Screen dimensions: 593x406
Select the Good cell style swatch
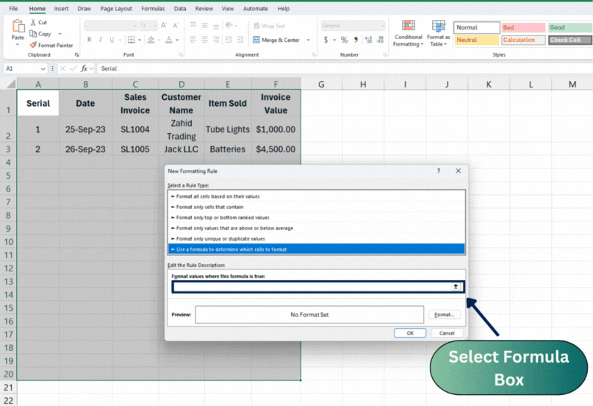(x=567, y=27)
